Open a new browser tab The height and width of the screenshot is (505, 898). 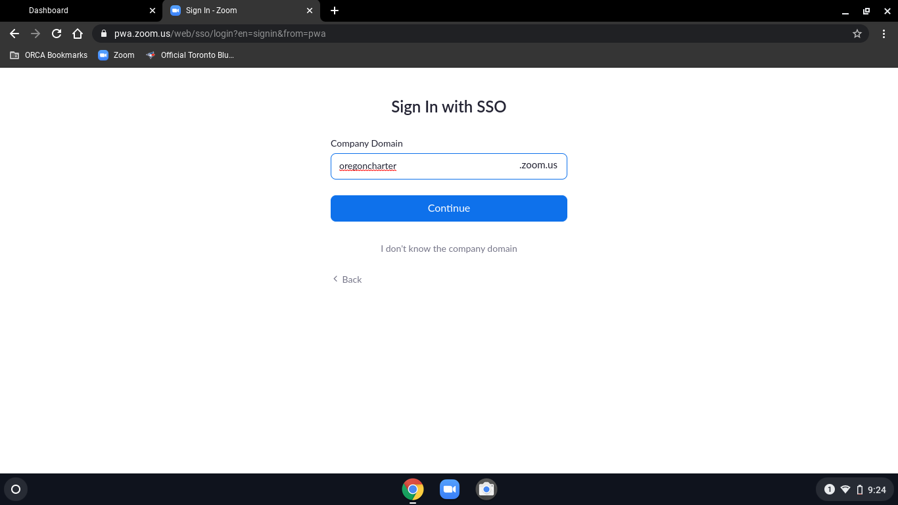[x=335, y=11]
